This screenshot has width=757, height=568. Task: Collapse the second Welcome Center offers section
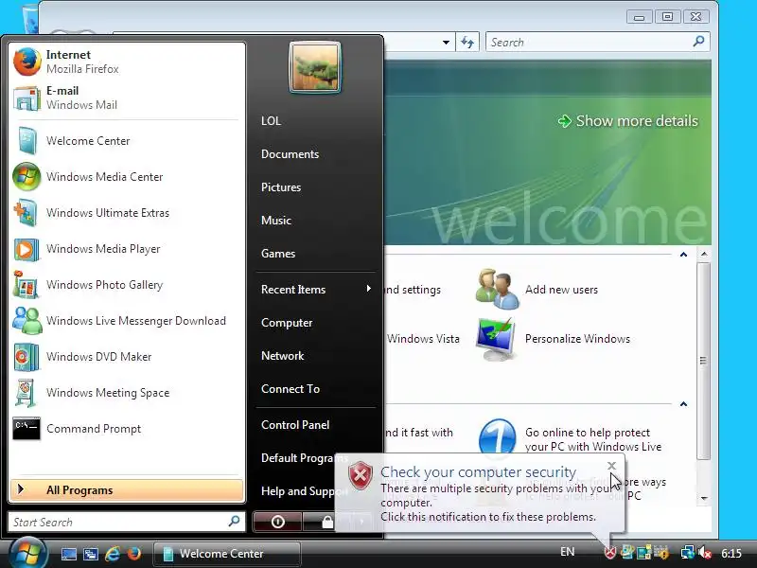click(683, 404)
